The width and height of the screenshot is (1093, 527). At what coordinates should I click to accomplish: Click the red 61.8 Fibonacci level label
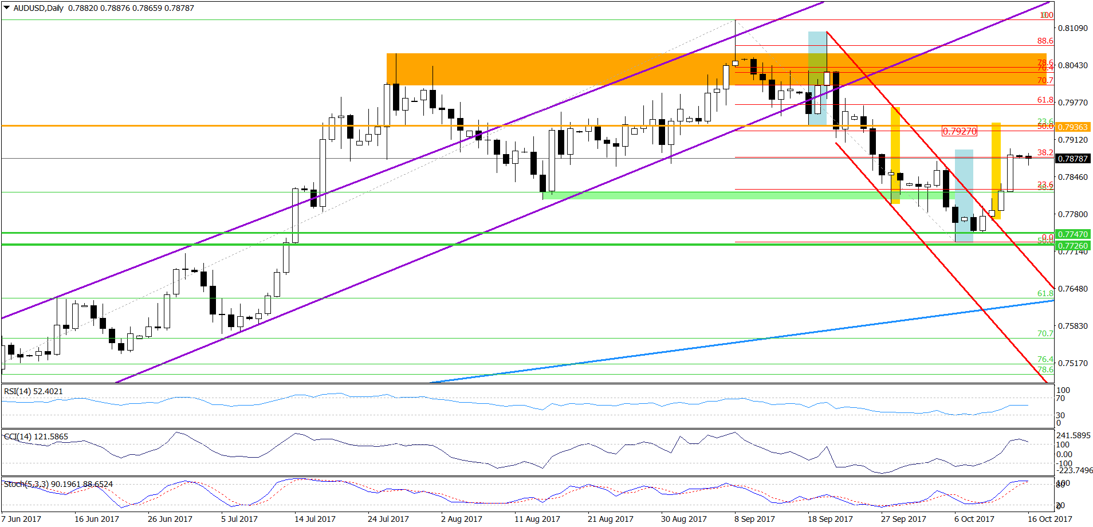coord(1045,100)
